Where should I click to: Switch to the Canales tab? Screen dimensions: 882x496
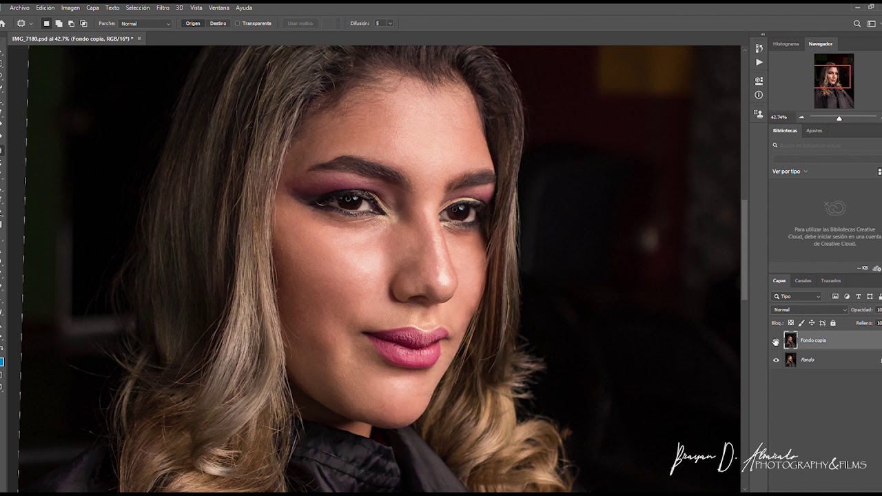click(803, 281)
